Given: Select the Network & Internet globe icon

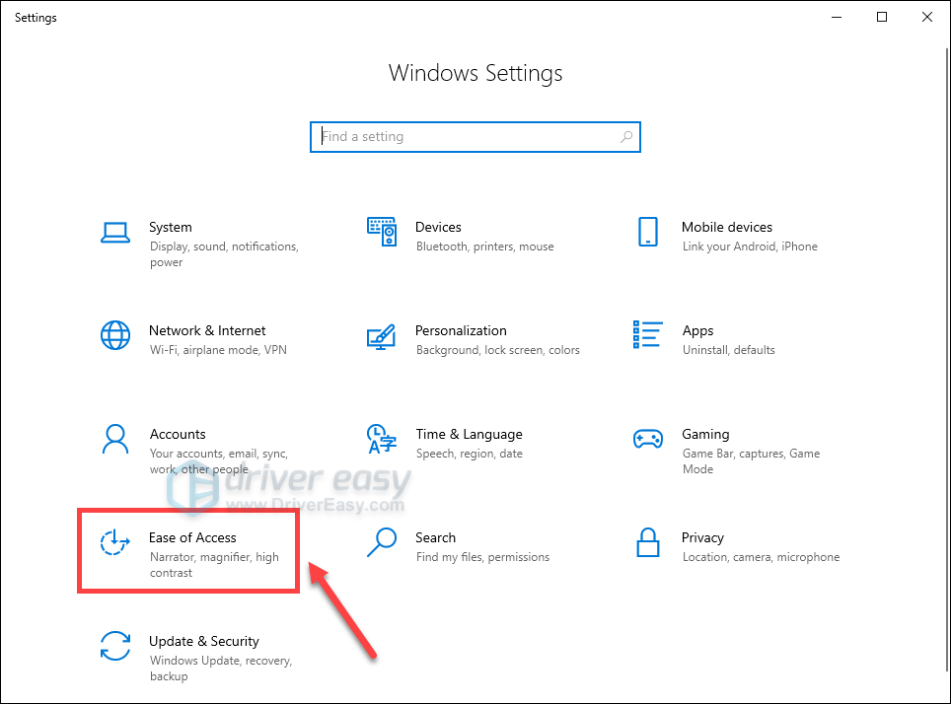Looking at the screenshot, I should click(x=115, y=335).
